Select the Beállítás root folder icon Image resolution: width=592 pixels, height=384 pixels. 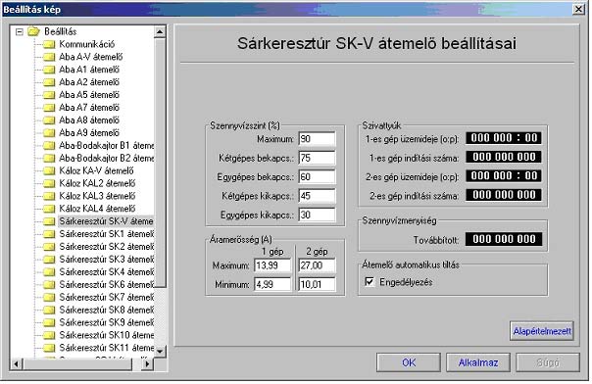point(34,31)
